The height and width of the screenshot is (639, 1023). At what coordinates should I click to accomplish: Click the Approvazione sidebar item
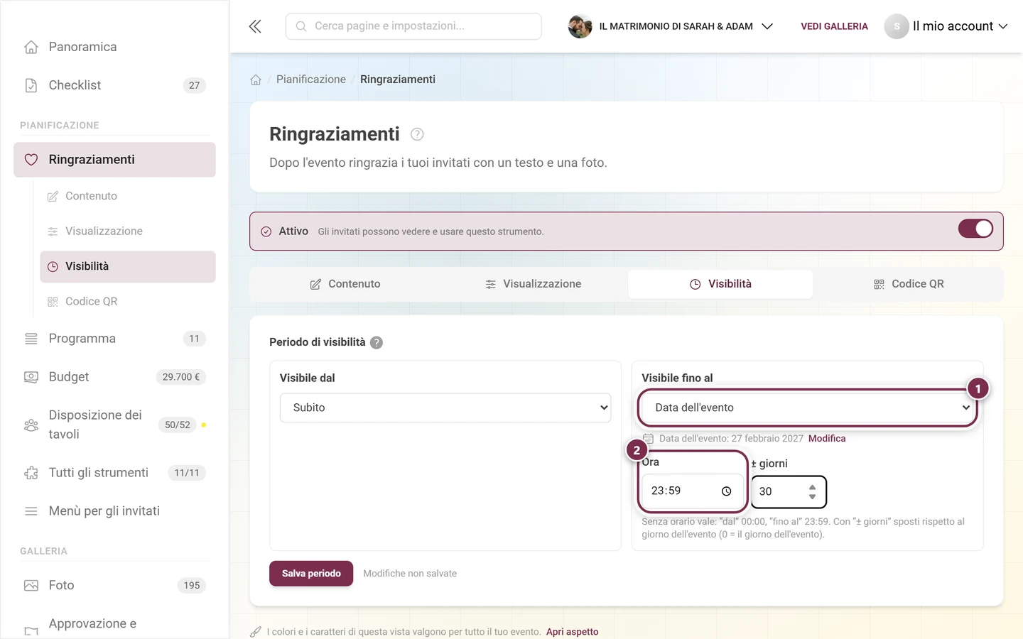114,623
